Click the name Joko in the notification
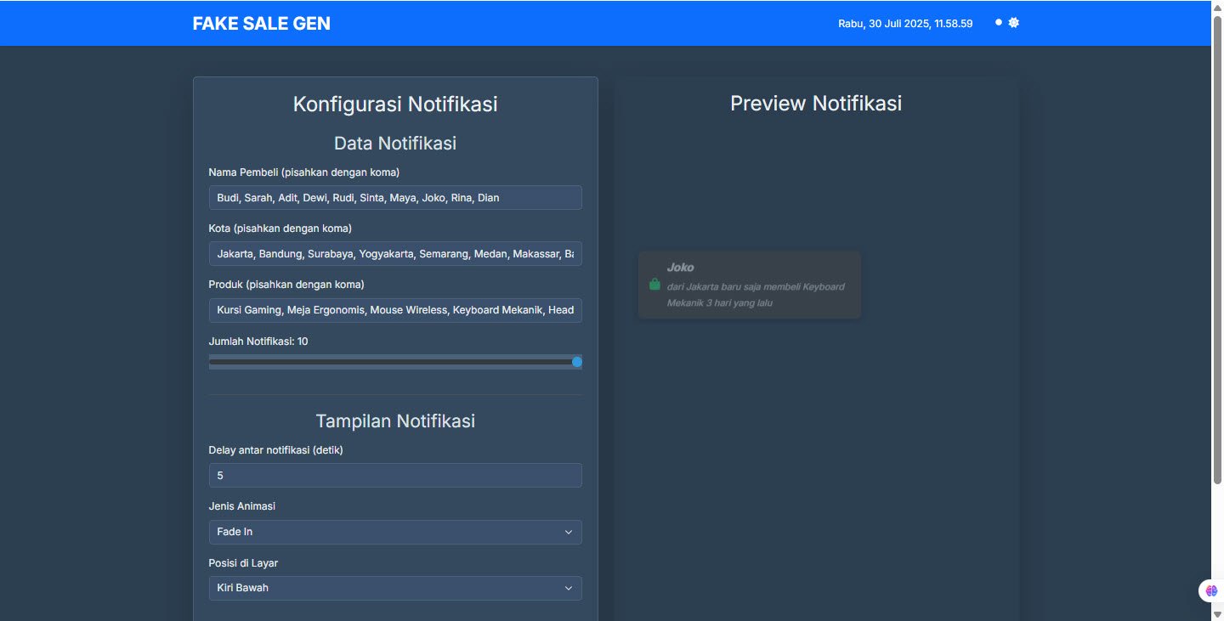Image resolution: width=1224 pixels, height=621 pixels. click(680, 268)
